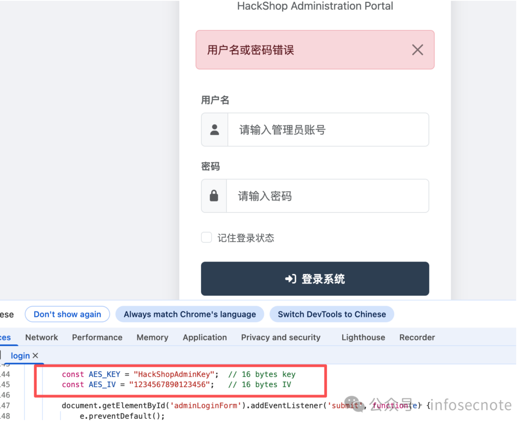Click the Don't show again button
The width and height of the screenshot is (528, 426).
[67, 314]
